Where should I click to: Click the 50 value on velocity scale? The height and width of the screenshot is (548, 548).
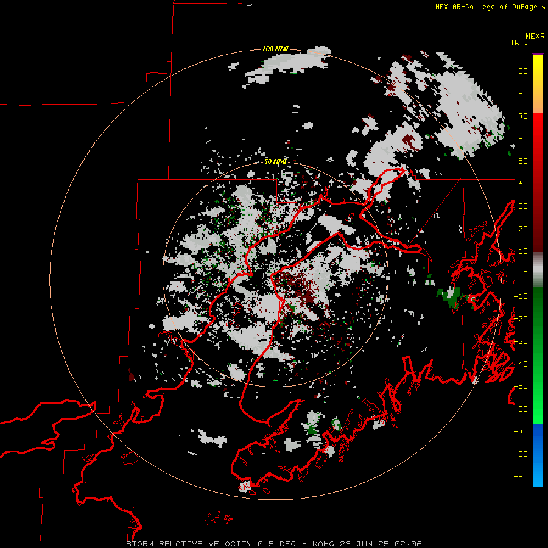point(523,161)
